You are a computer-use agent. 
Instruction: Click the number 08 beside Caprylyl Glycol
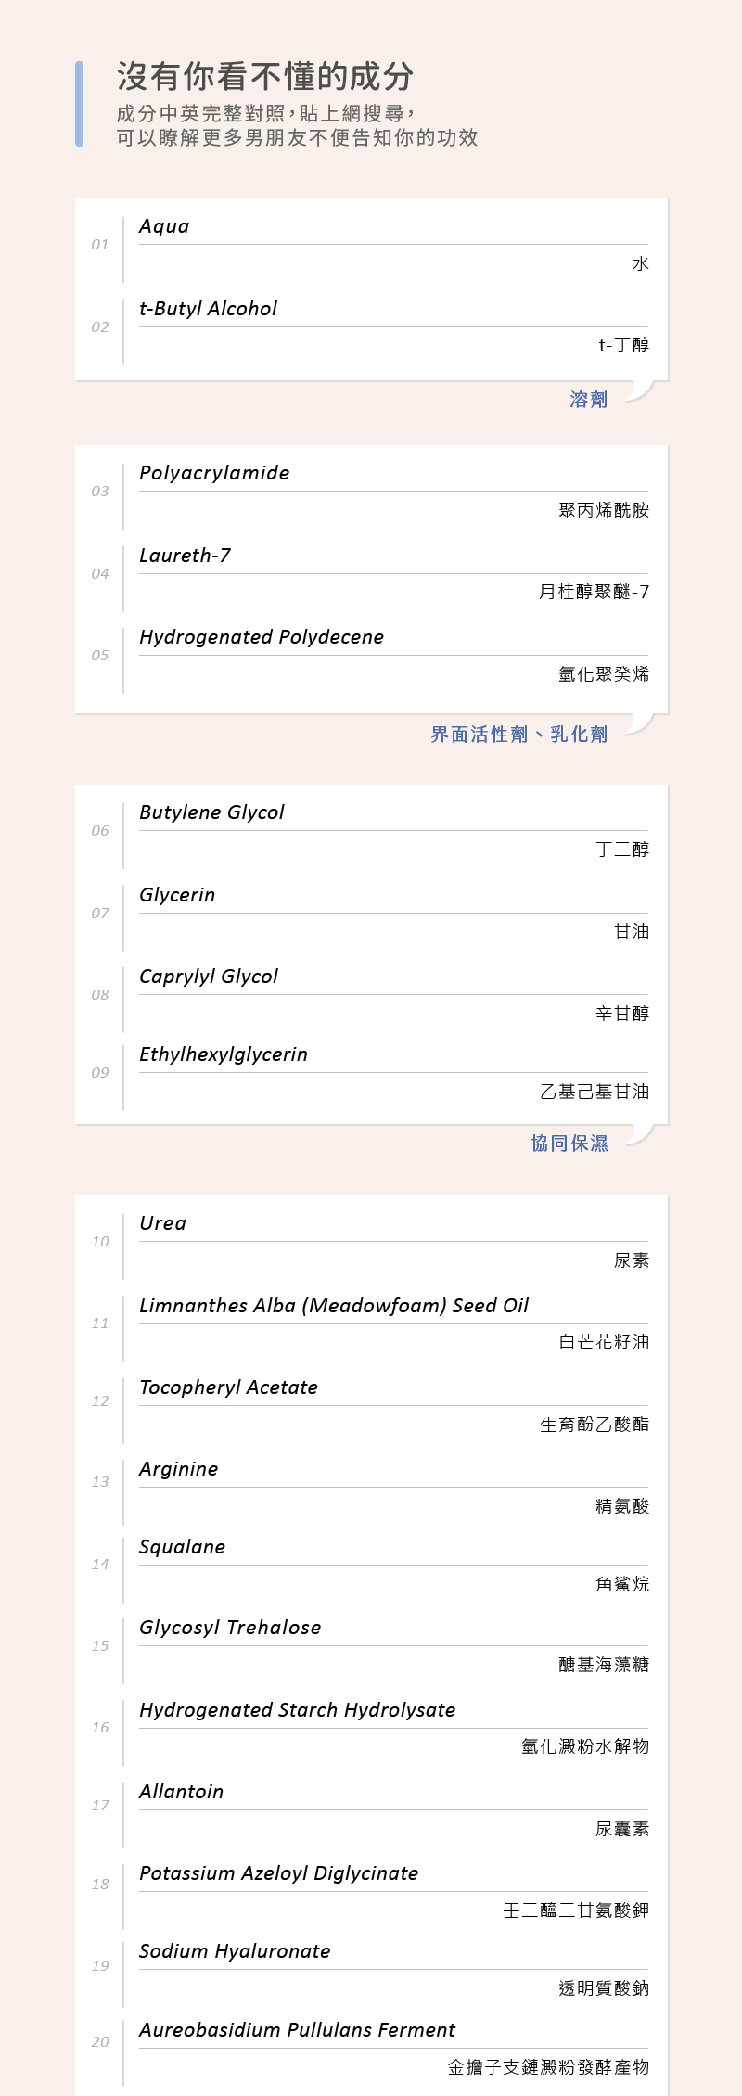100,995
